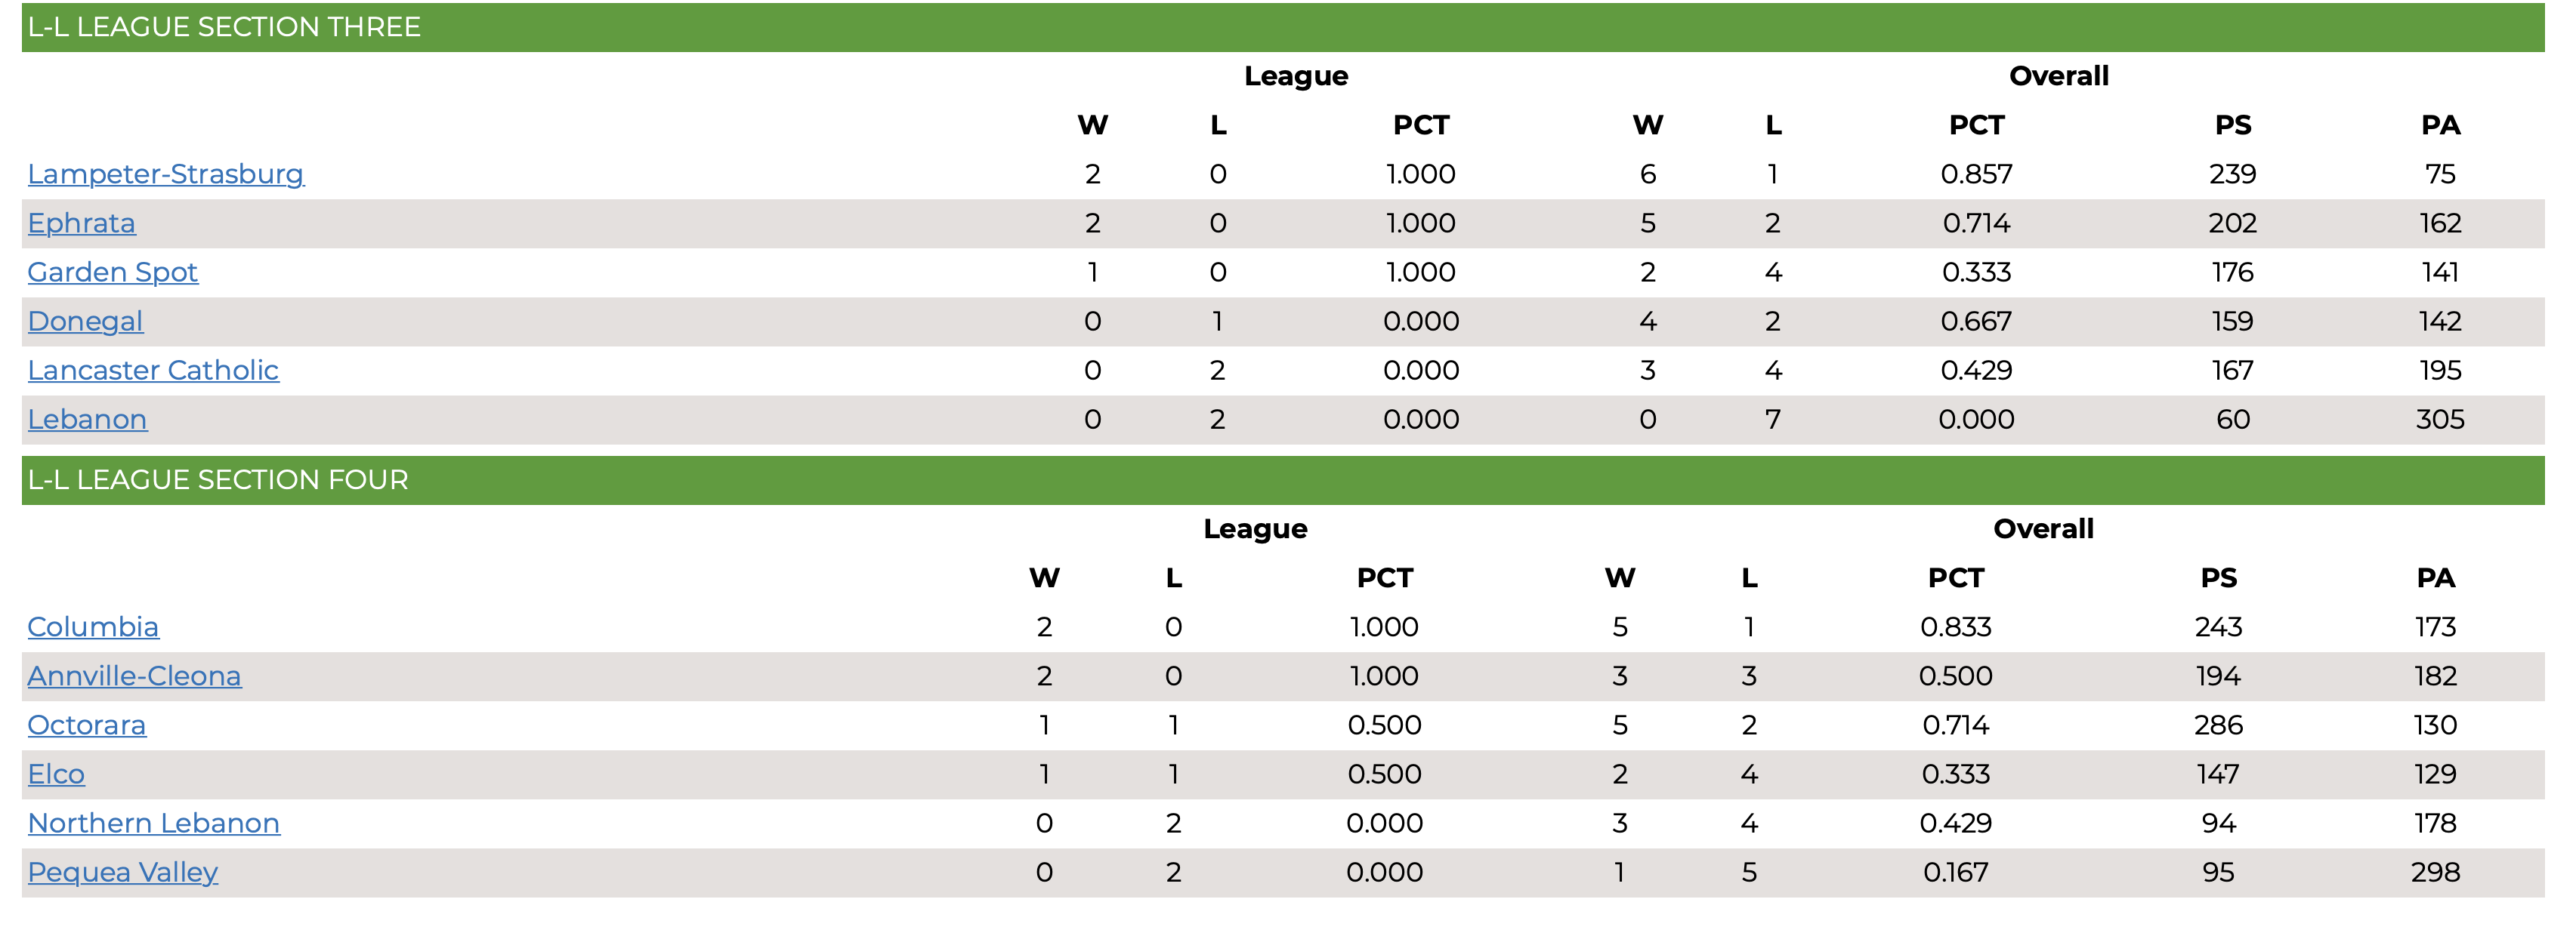The image size is (2576, 936).
Task: Select Lebanon's 305 points allowed value
Action: tap(2440, 420)
